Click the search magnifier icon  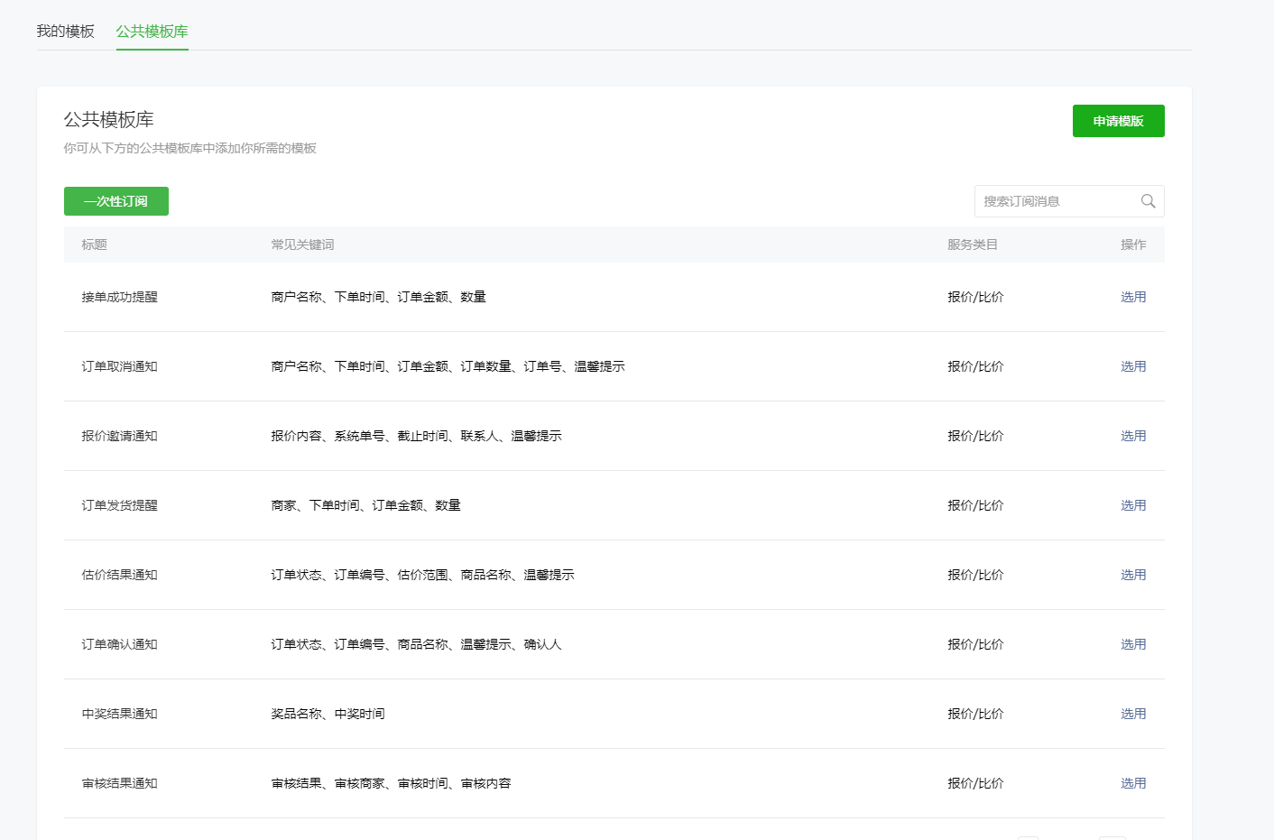click(1148, 201)
